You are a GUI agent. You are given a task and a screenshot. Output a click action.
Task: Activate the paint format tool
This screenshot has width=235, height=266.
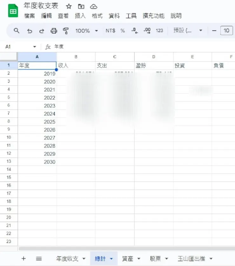pos(66,31)
